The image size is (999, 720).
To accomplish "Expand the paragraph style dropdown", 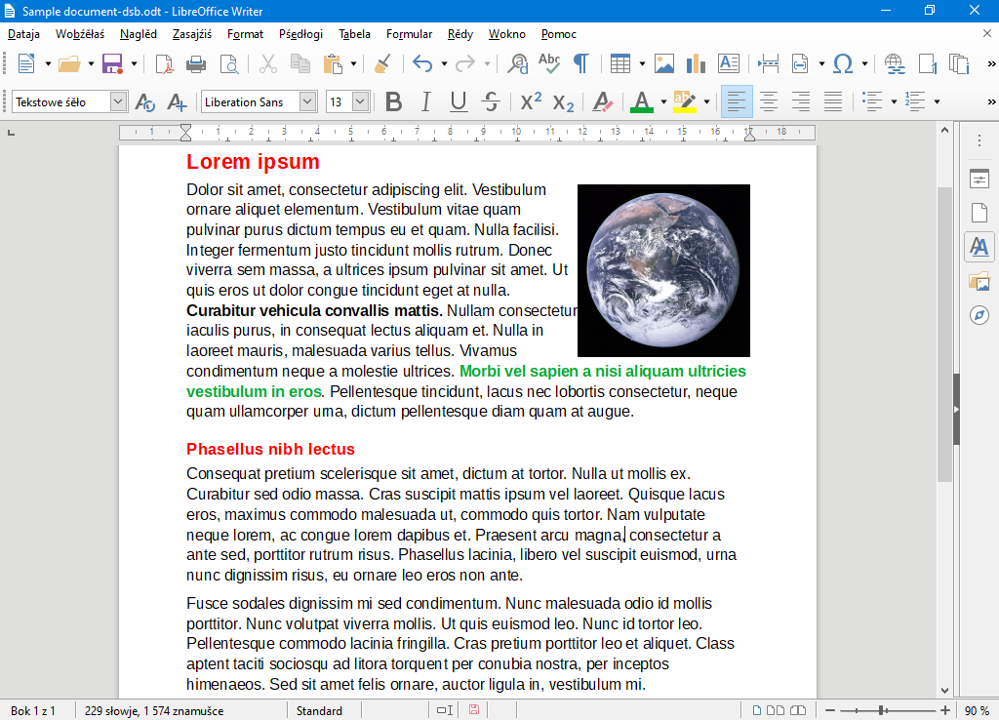I will click(x=119, y=101).
